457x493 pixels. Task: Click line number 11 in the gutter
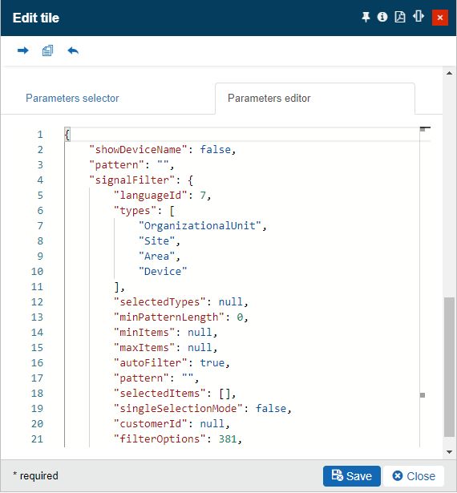pos(37,287)
